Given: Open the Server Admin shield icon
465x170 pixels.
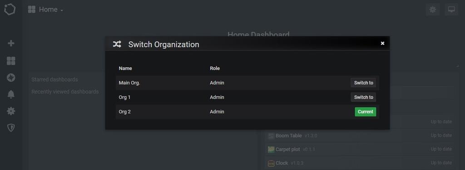Looking at the screenshot, I should click(x=11, y=128).
